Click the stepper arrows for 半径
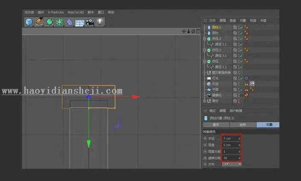This screenshot has height=181, width=301. 239,139
